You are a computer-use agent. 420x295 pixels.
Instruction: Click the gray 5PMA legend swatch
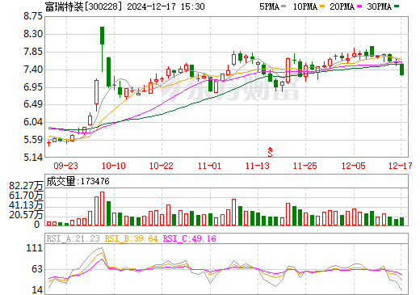pos(283,6)
